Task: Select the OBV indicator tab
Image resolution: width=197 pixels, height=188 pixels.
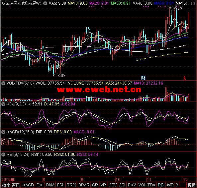Action: [113, 185]
